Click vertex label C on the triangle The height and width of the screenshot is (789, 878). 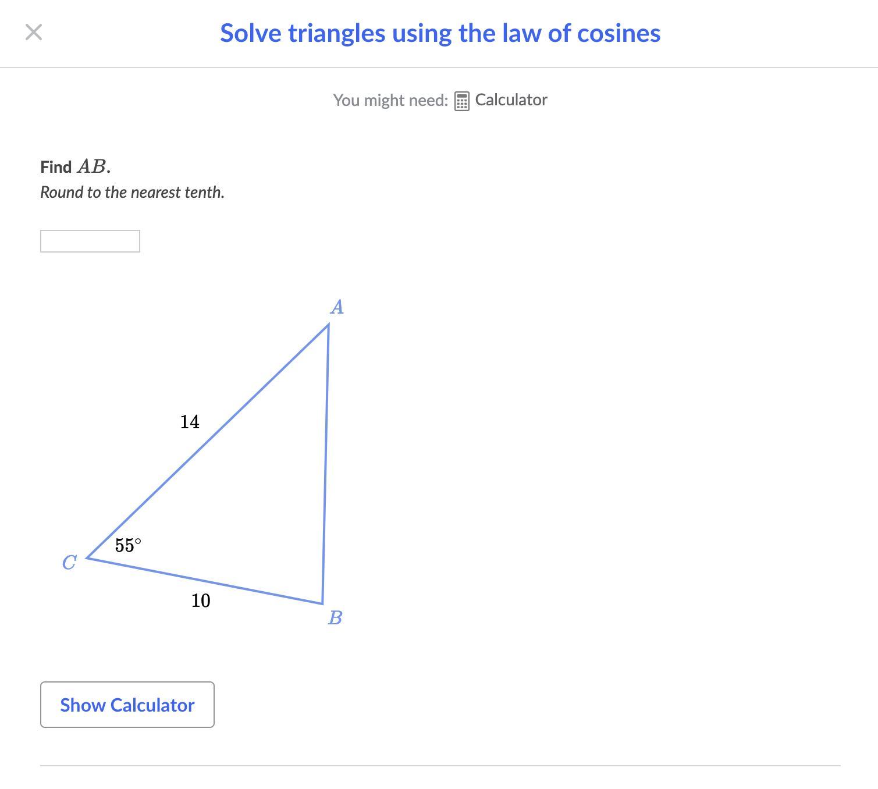[x=69, y=563]
